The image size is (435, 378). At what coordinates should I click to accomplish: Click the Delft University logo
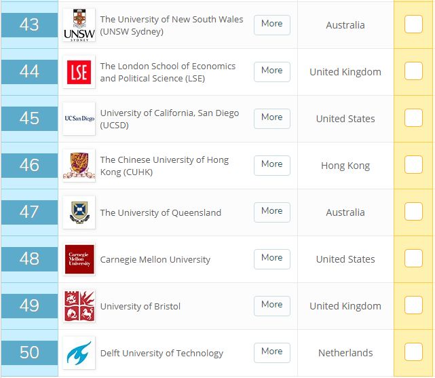click(x=79, y=353)
